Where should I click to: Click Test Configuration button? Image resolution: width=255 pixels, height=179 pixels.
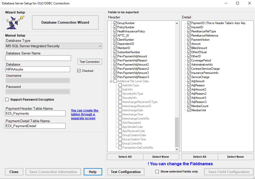126,172
